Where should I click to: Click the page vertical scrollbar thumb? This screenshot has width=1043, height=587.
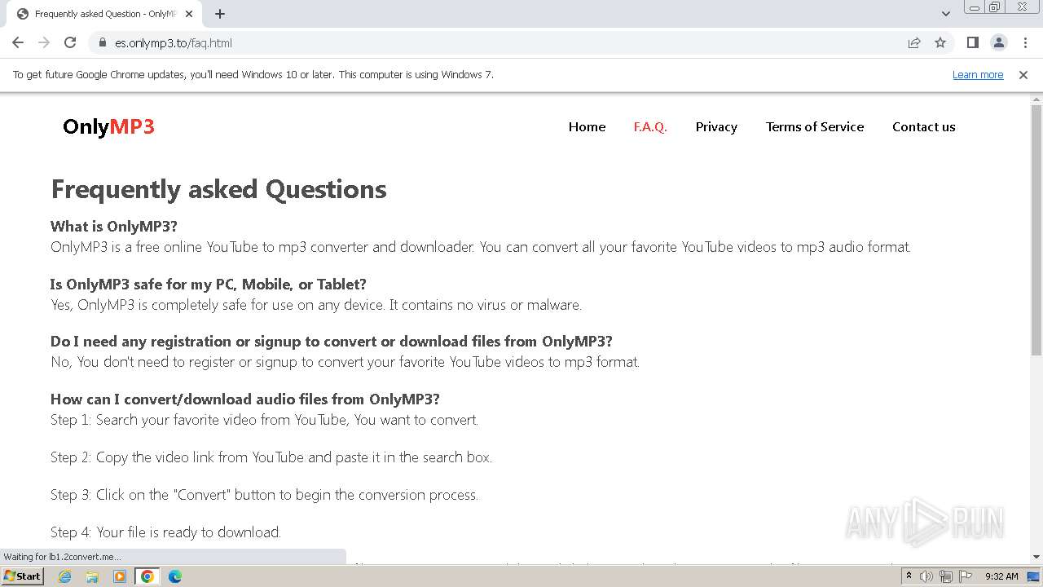tap(1036, 230)
